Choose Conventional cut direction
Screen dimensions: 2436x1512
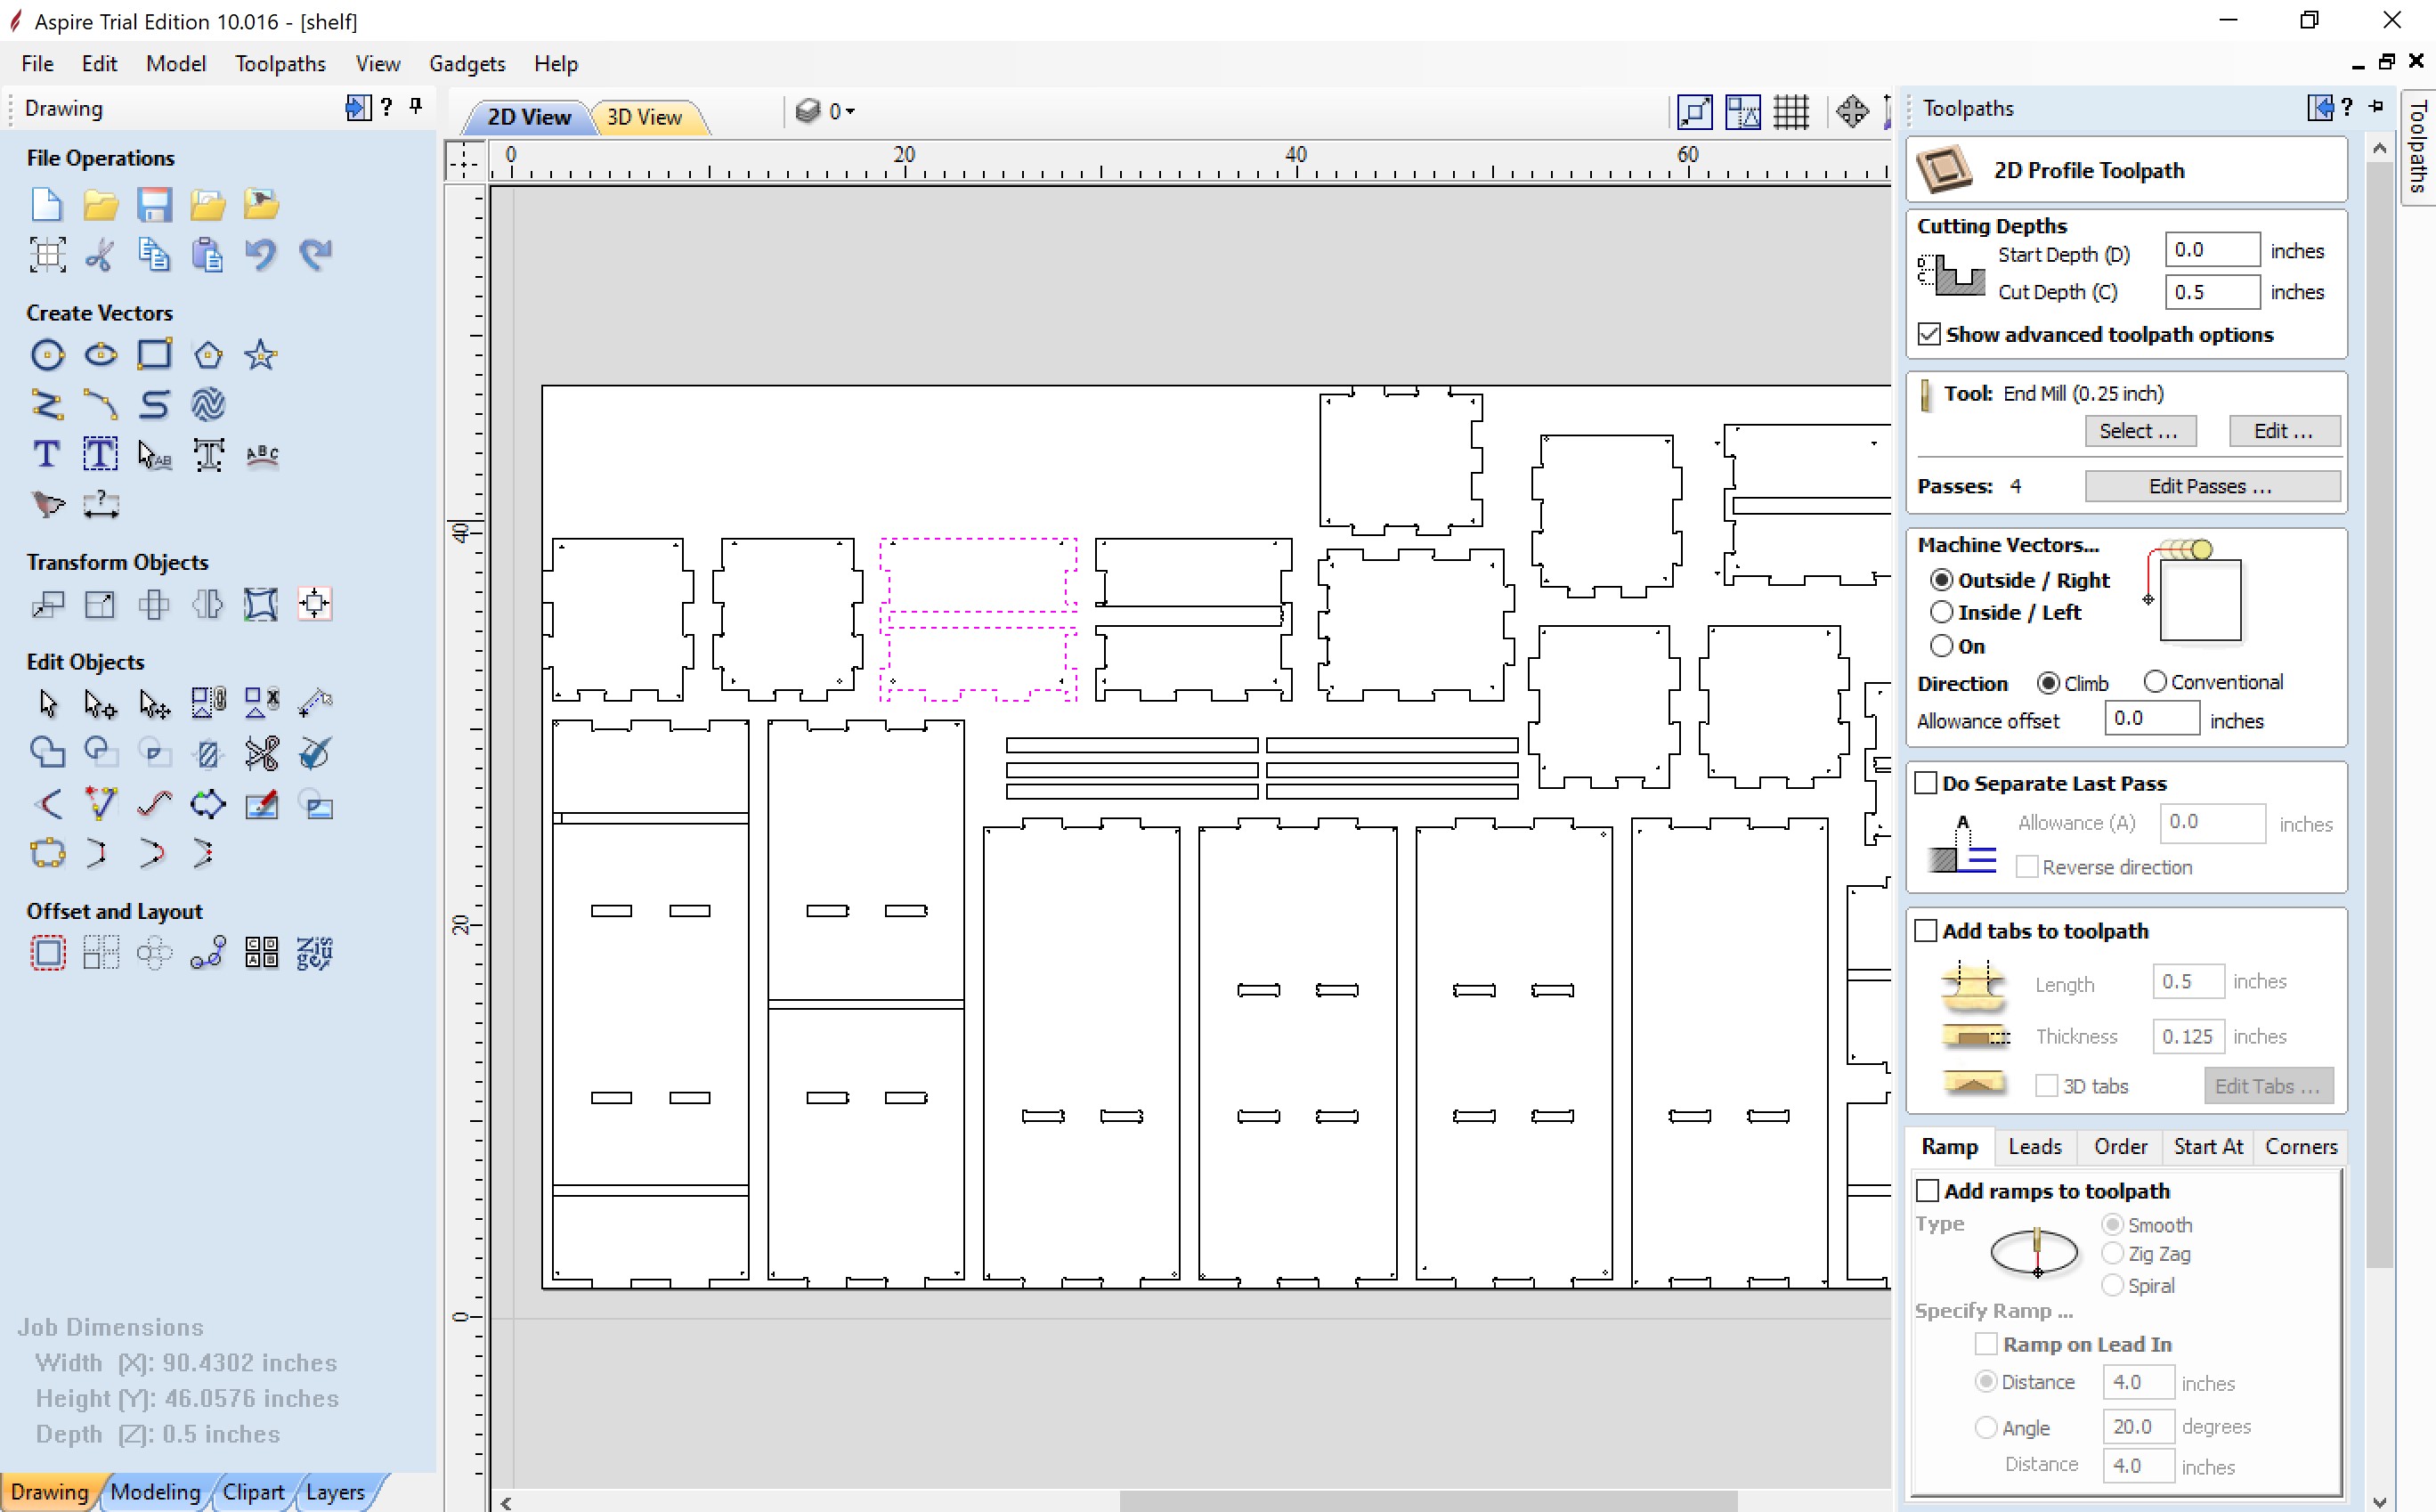tap(2156, 682)
